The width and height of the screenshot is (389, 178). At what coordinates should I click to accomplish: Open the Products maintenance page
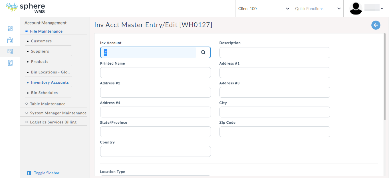coord(40,62)
